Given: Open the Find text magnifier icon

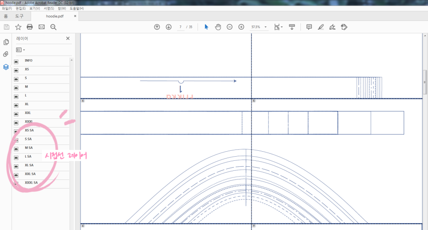Looking at the screenshot, I should pos(53,27).
